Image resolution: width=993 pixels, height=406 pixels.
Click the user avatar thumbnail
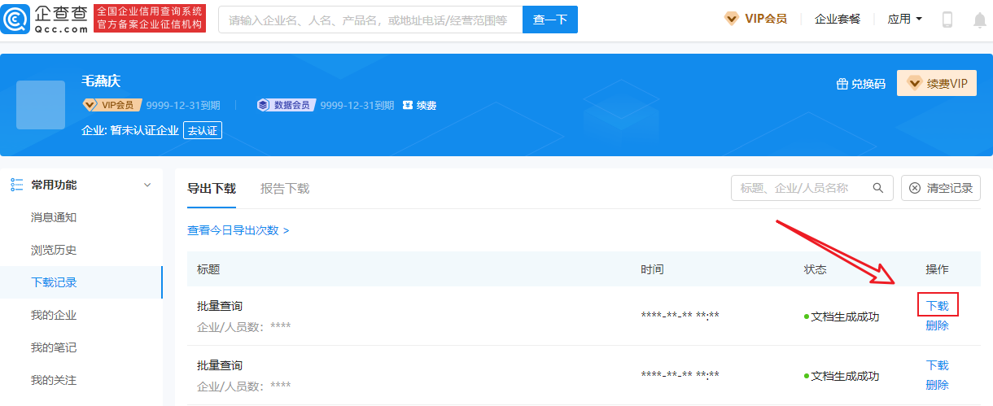tap(41, 105)
